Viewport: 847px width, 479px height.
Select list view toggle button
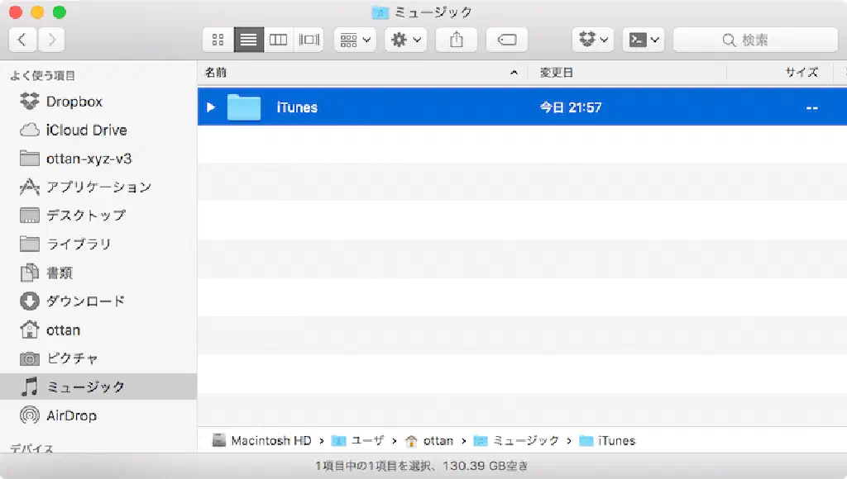[x=248, y=40]
